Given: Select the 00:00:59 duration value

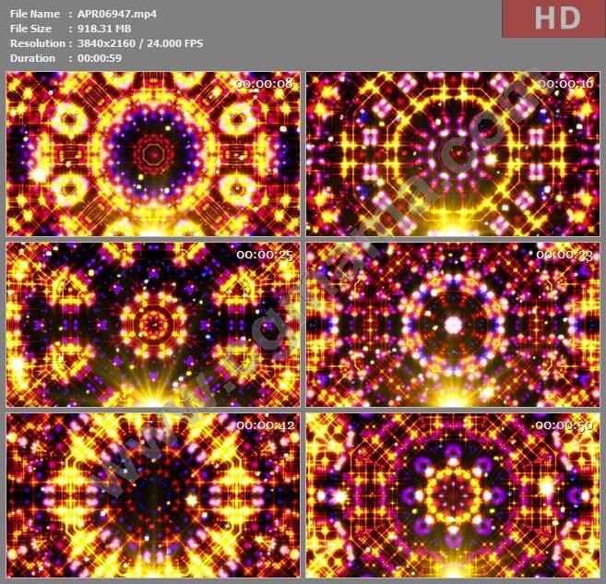Looking at the screenshot, I should pyautogui.click(x=100, y=58).
